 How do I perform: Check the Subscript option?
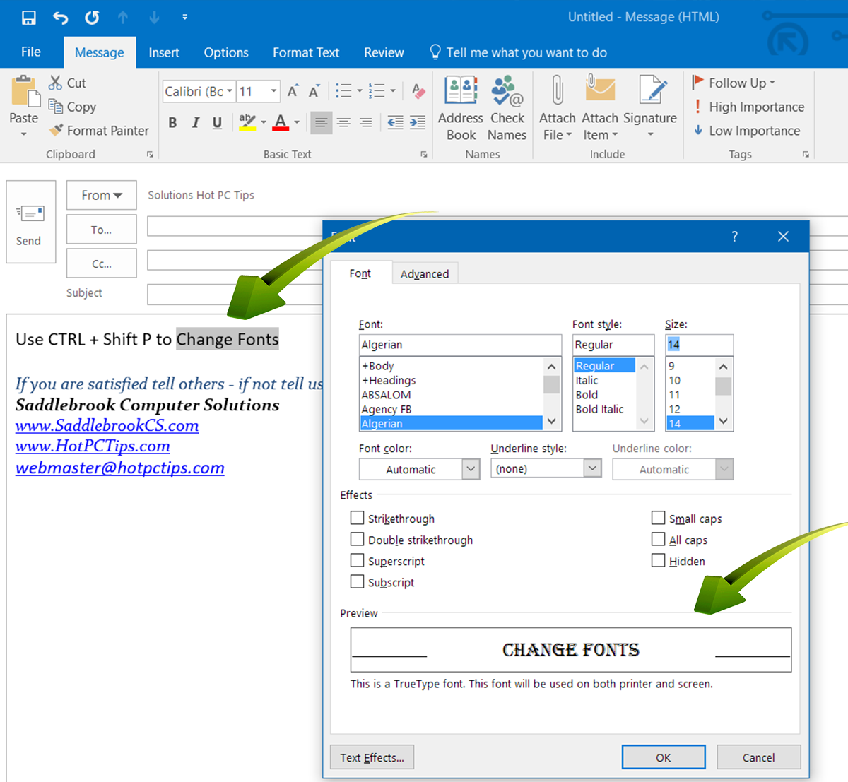pyautogui.click(x=358, y=581)
